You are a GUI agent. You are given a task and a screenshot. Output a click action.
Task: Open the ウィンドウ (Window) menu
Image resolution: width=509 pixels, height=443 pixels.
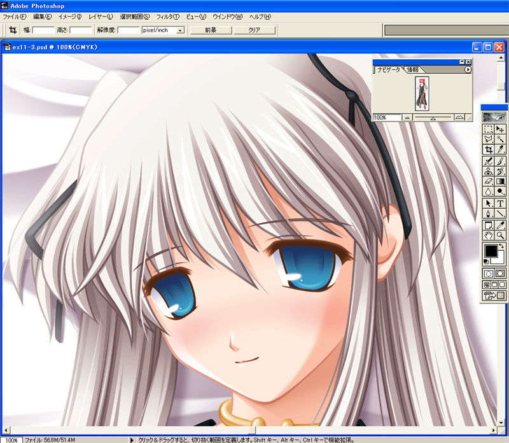[x=228, y=17]
